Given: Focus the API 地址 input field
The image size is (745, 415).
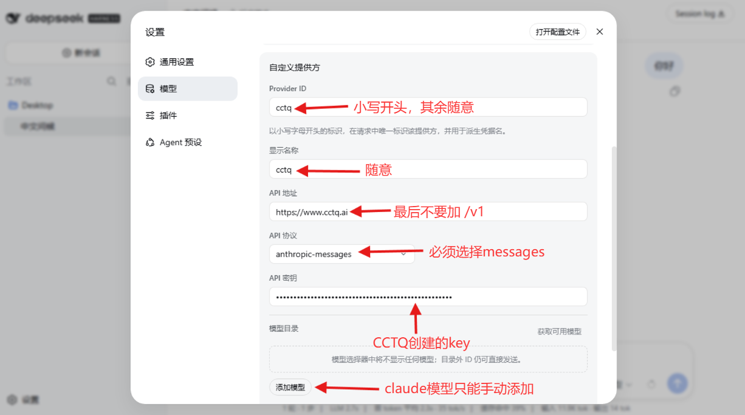Looking at the screenshot, I should [428, 211].
